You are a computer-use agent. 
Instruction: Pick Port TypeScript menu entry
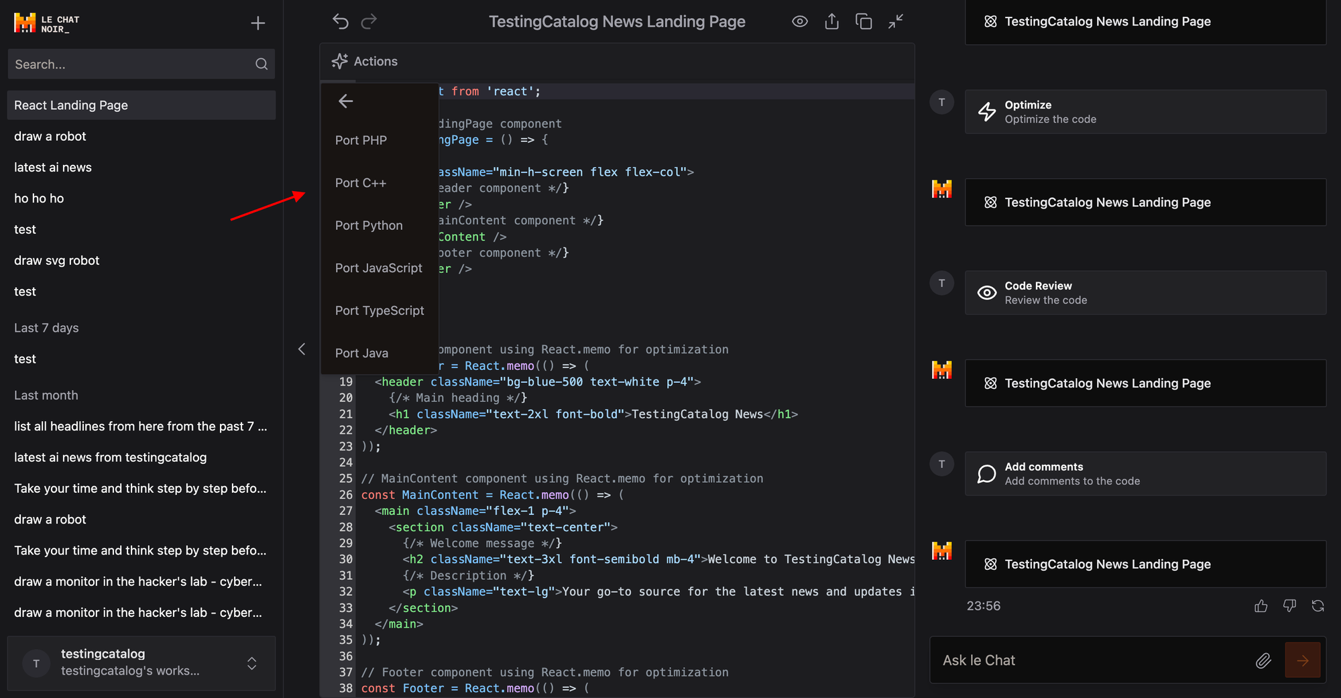pos(380,310)
